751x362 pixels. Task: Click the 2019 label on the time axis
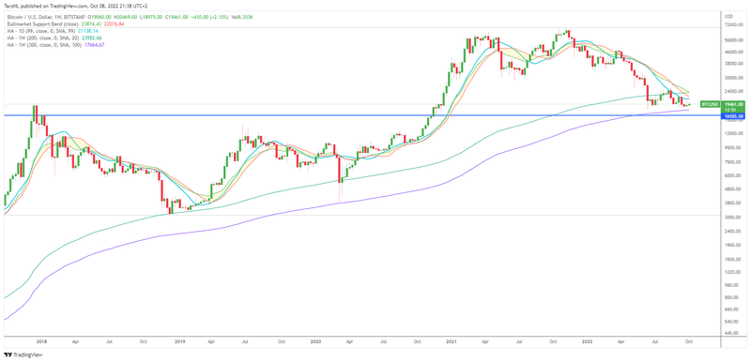click(179, 342)
